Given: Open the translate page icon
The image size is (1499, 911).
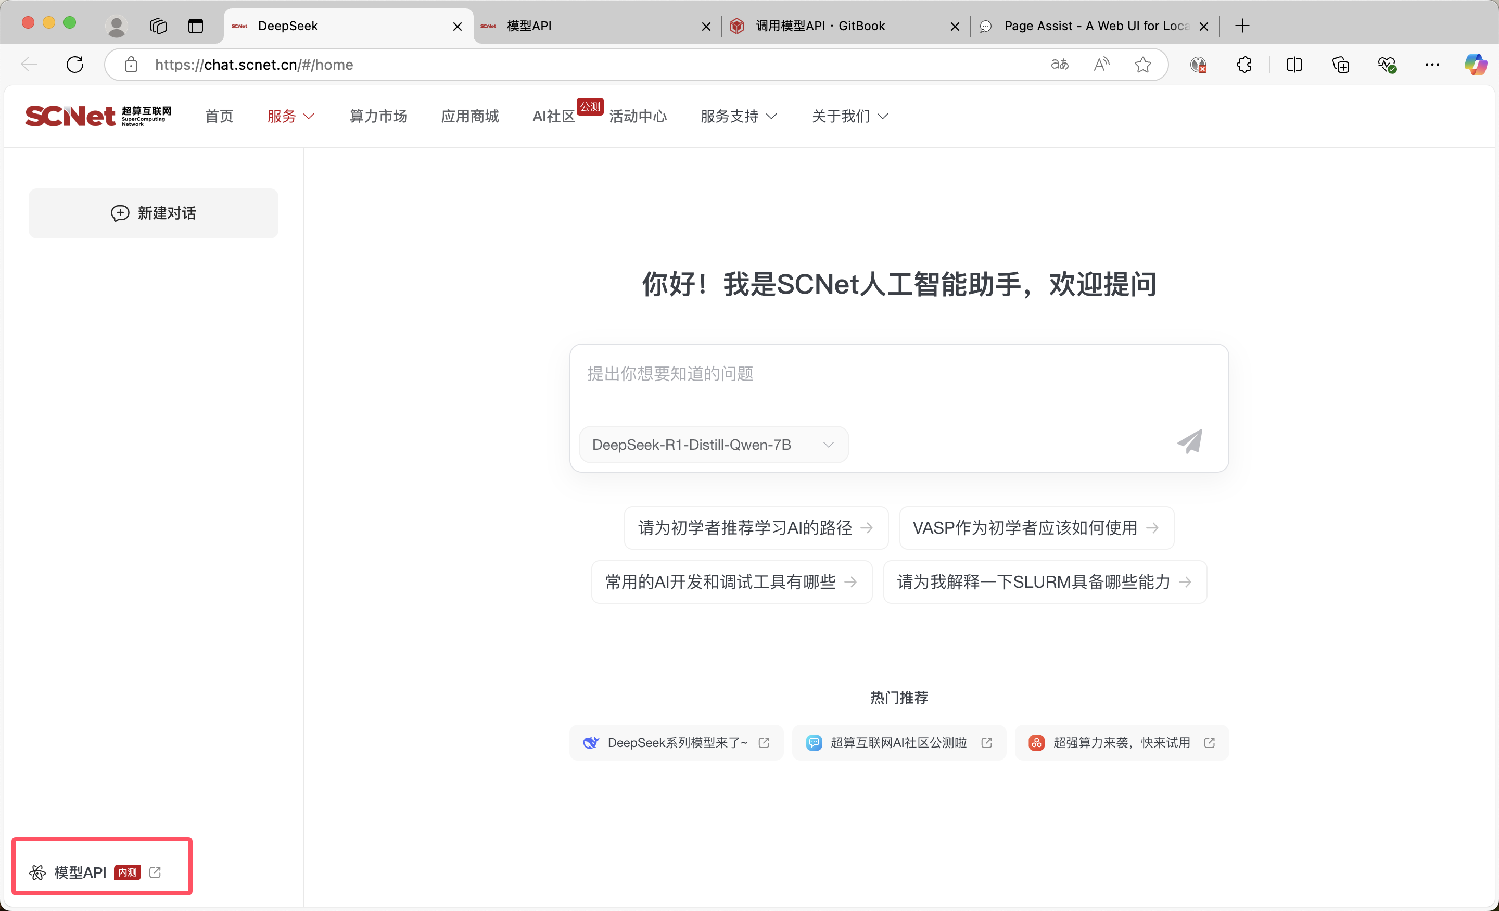Looking at the screenshot, I should click(1059, 65).
